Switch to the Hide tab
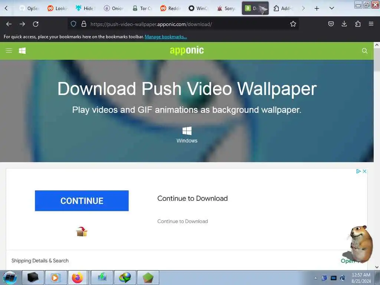This screenshot has height=285, width=380. [x=85, y=9]
